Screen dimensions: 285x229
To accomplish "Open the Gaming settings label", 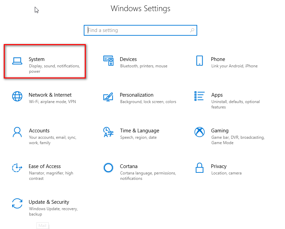I will (220, 131).
